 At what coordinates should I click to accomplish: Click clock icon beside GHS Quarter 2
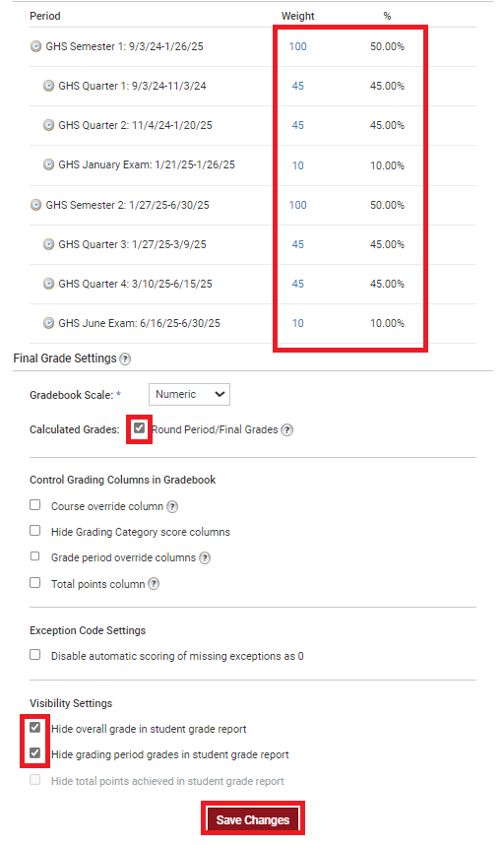click(x=48, y=125)
